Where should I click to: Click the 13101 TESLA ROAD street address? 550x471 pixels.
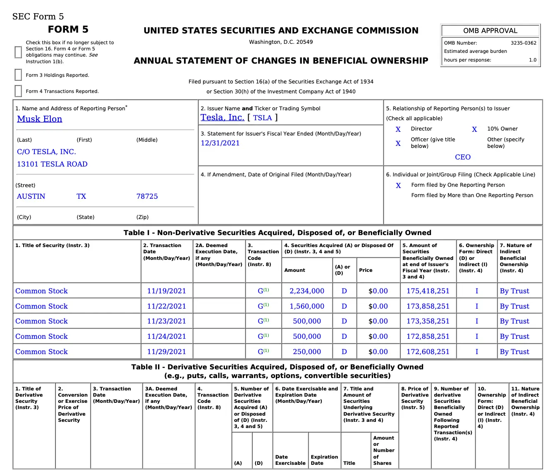click(x=52, y=164)
